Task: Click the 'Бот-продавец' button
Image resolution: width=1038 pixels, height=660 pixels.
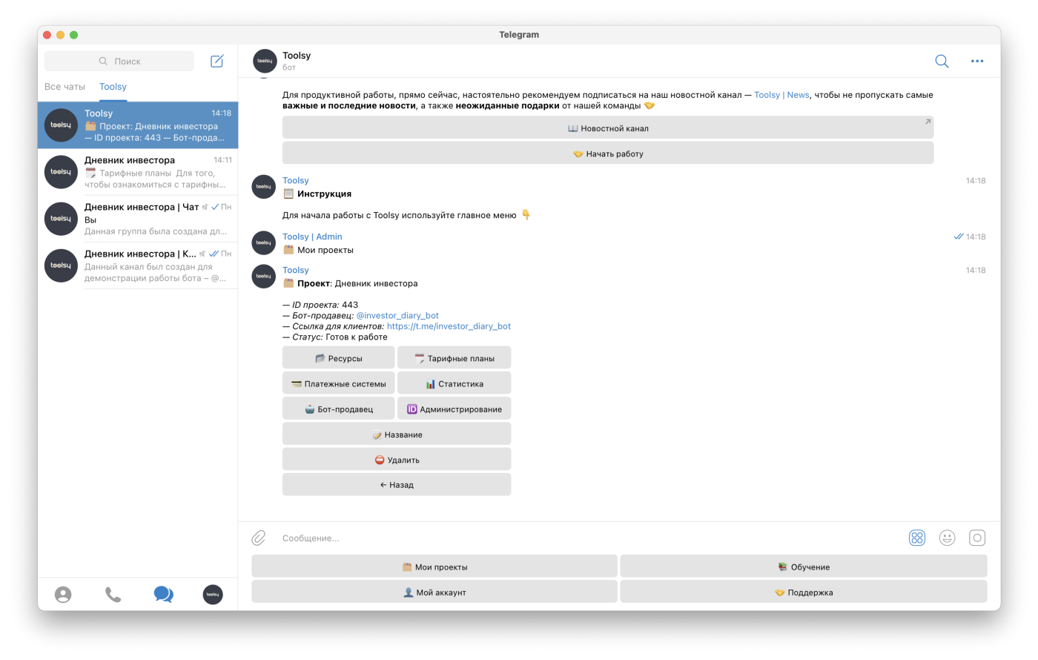Action: [339, 408]
